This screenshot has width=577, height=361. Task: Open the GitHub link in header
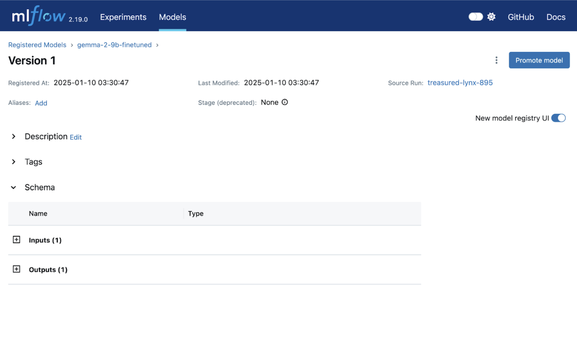click(521, 17)
